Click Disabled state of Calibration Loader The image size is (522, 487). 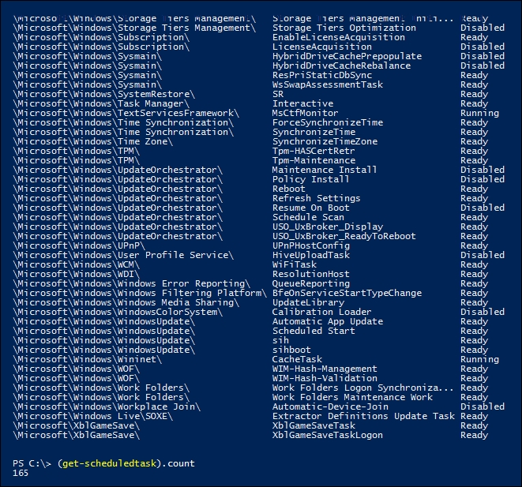coord(483,312)
